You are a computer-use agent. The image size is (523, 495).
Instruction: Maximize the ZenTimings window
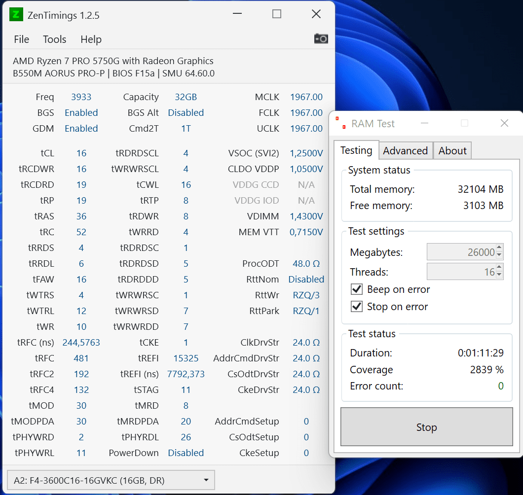pyautogui.click(x=276, y=14)
